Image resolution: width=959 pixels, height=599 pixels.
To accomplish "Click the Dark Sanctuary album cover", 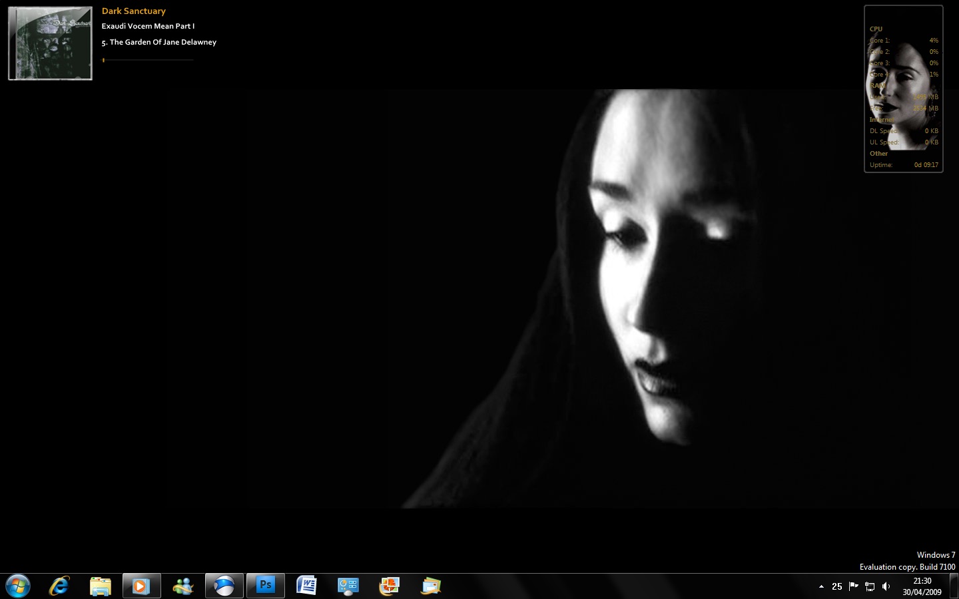I will point(51,43).
